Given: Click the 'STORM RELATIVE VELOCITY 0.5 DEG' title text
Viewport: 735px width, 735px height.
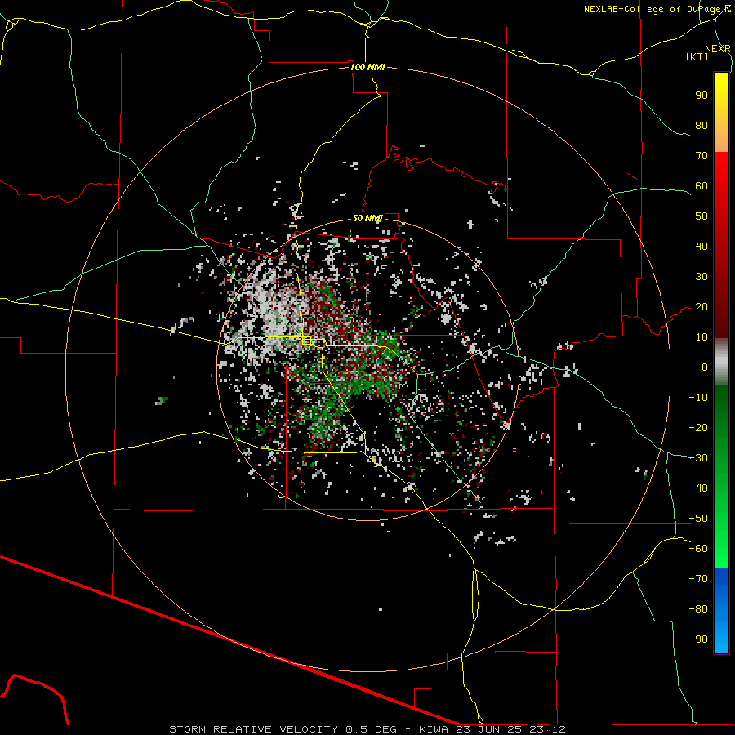Looking at the screenshot, I should pos(283,729).
